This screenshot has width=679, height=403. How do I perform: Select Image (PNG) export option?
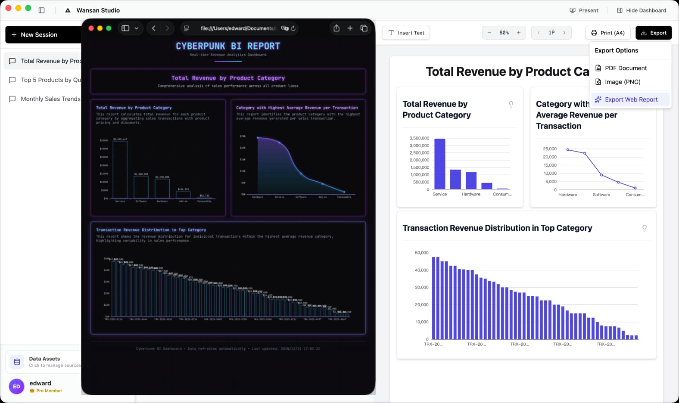622,82
